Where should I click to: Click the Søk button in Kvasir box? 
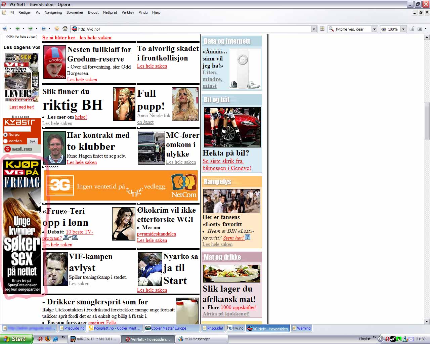[32, 141]
